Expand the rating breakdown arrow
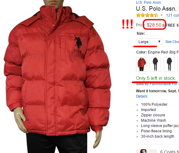This screenshot has width=179, height=153. click(x=162, y=15)
